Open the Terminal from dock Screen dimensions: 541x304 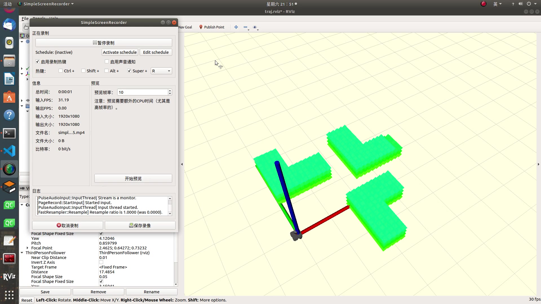[9, 133]
